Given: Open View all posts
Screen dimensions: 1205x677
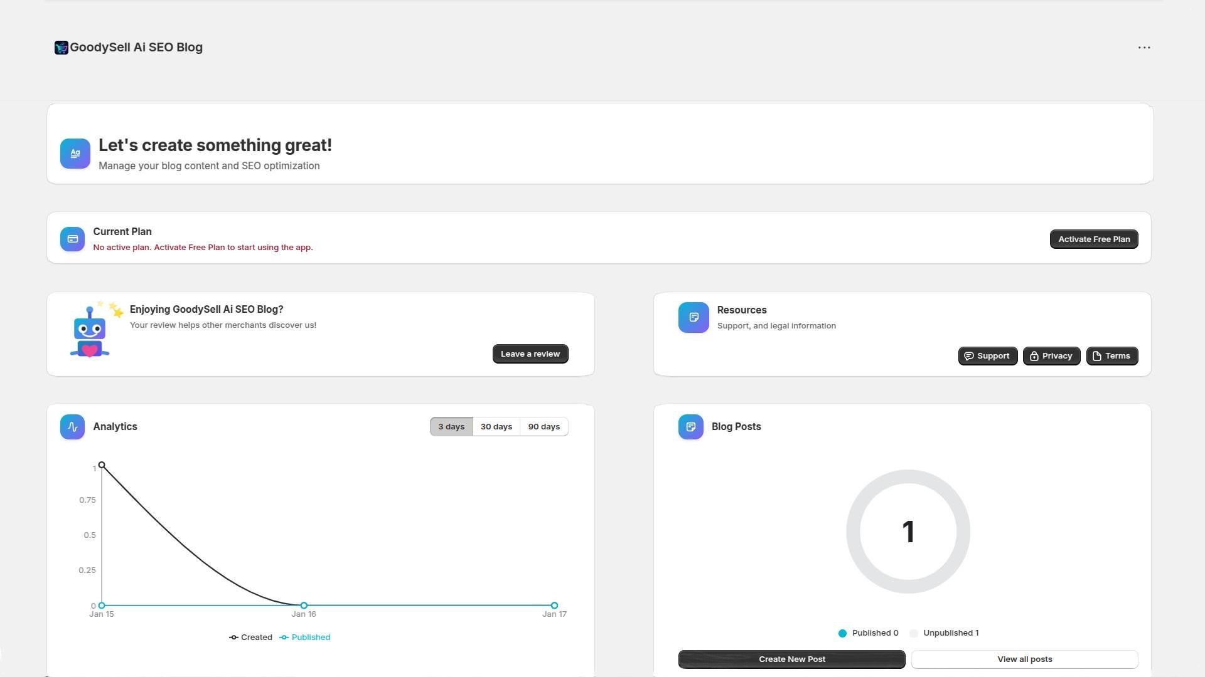Looking at the screenshot, I should (1024, 659).
